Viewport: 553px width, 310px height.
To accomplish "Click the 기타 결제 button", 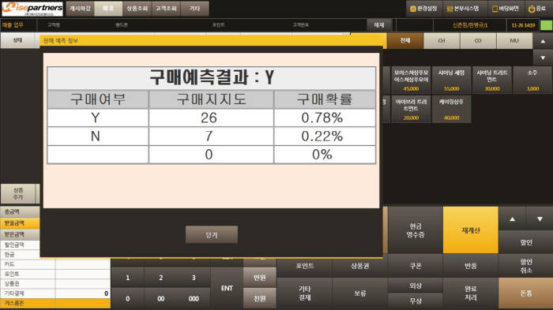I will (304, 293).
